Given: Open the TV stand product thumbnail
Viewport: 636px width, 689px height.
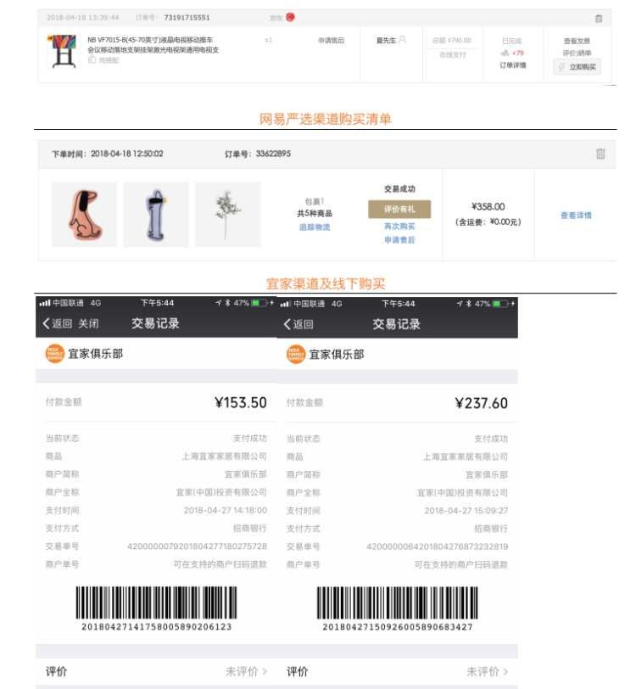Looking at the screenshot, I should 64,51.
